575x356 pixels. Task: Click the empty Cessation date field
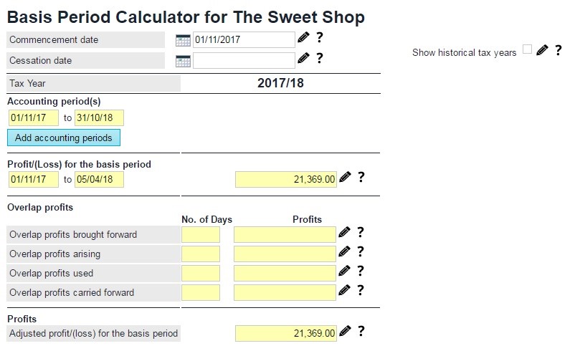coord(244,60)
